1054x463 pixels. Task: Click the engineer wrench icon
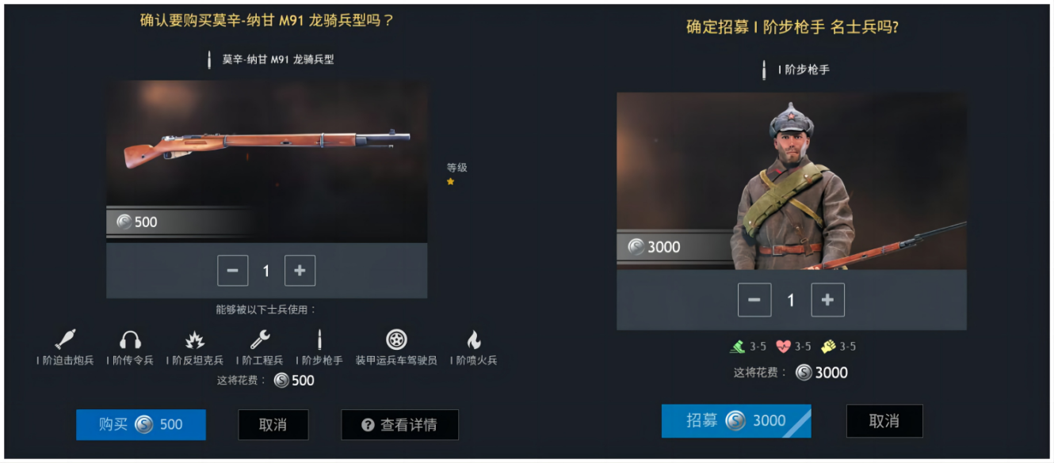pyautogui.click(x=260, y=340)
